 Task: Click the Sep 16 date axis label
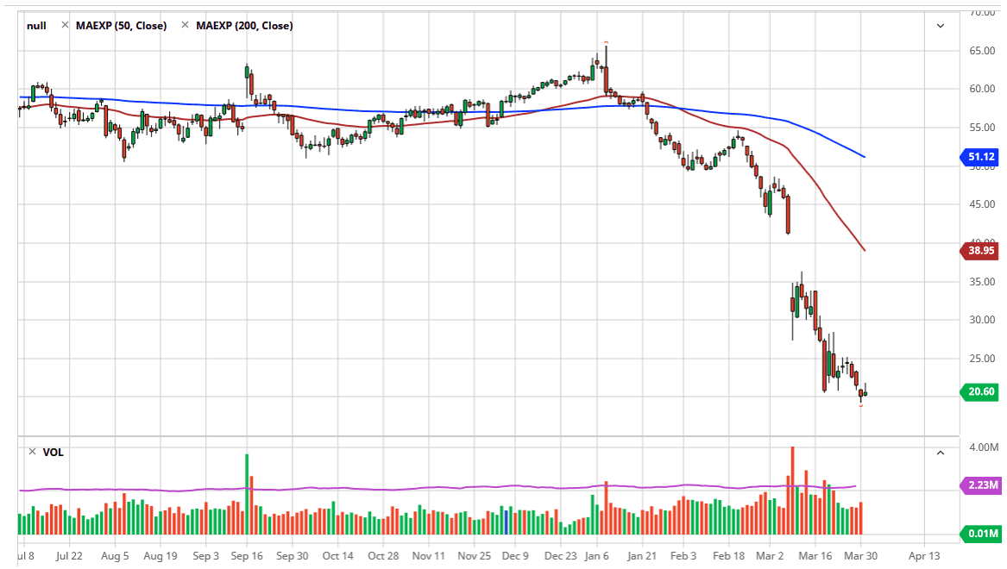[247, 556]
